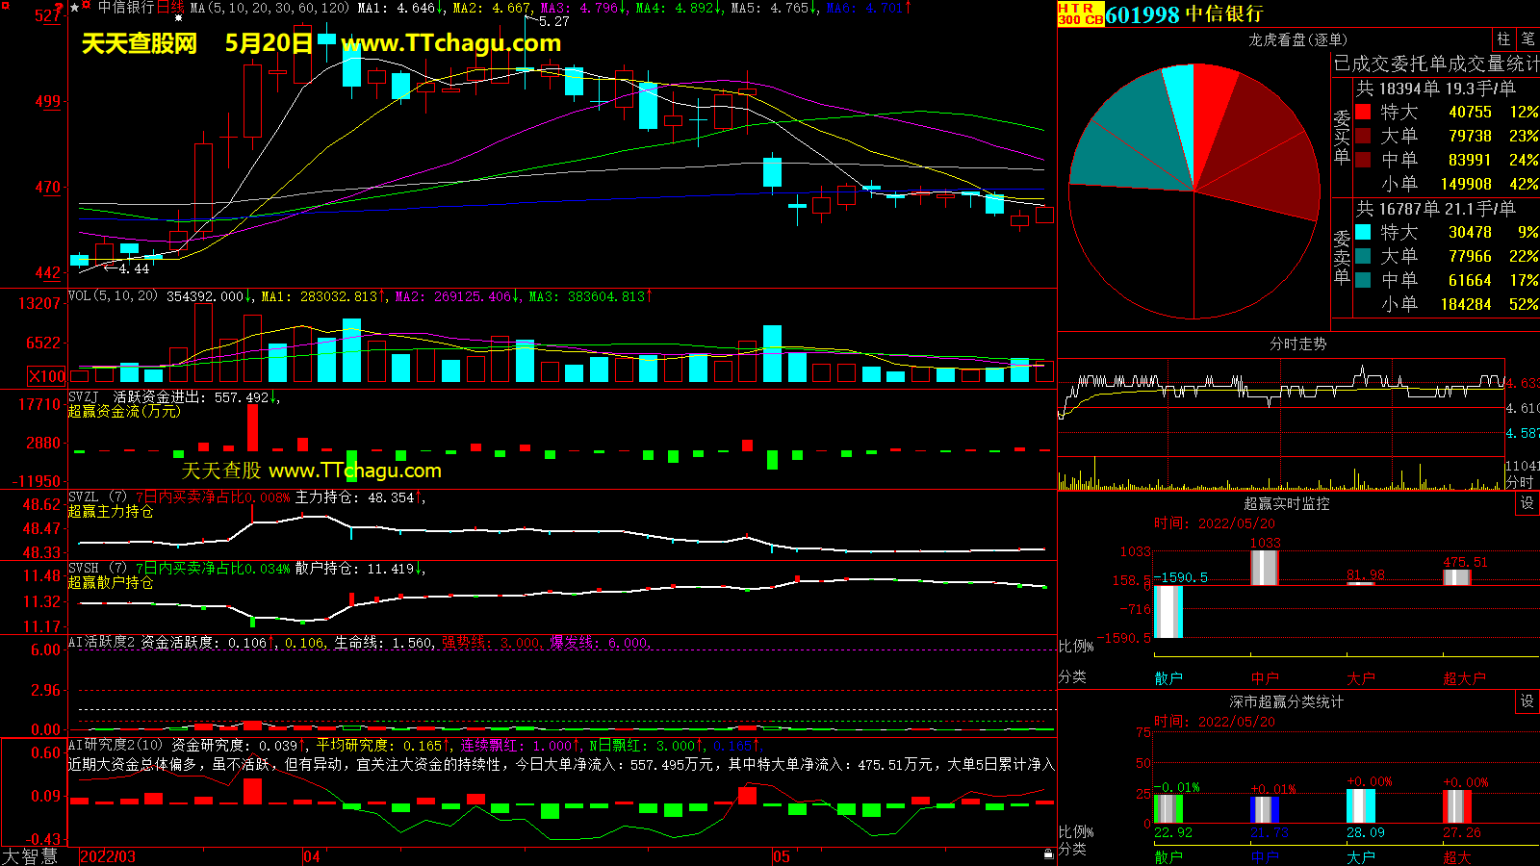The image size is (1540, 866).
Task: Click the X100 volume multiplier box
Action: (x=46, y=376)
